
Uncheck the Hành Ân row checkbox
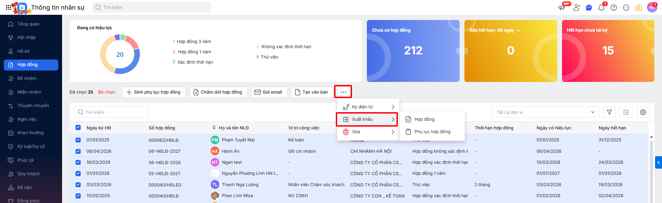pos(78,151)
